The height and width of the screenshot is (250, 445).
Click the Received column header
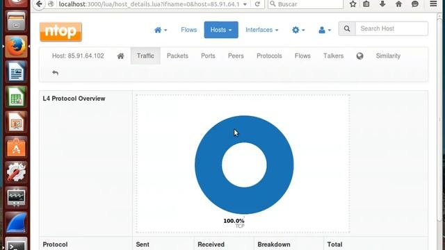point(211,244)
